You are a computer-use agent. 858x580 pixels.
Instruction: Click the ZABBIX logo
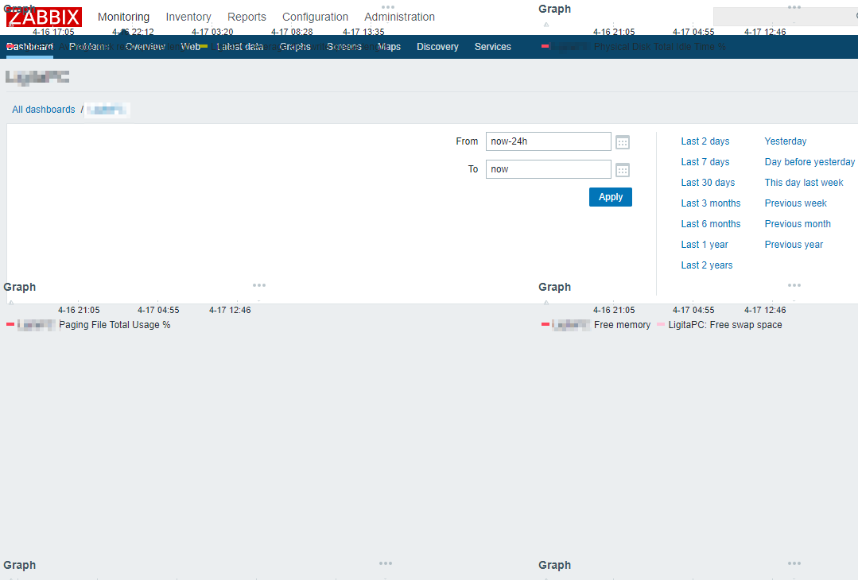pos(44,17)
